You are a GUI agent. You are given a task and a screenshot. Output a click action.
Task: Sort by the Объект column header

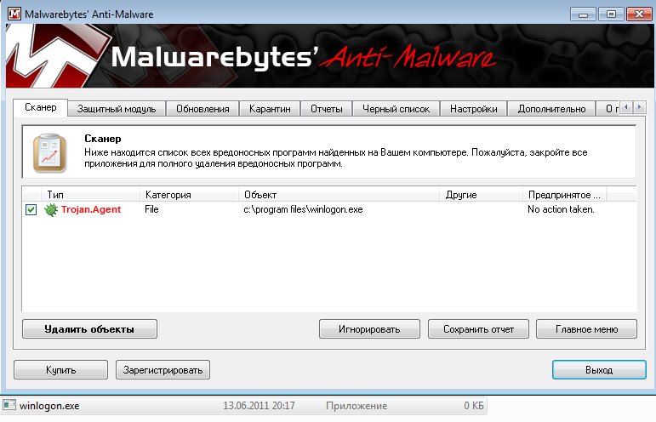pos(339,195)
